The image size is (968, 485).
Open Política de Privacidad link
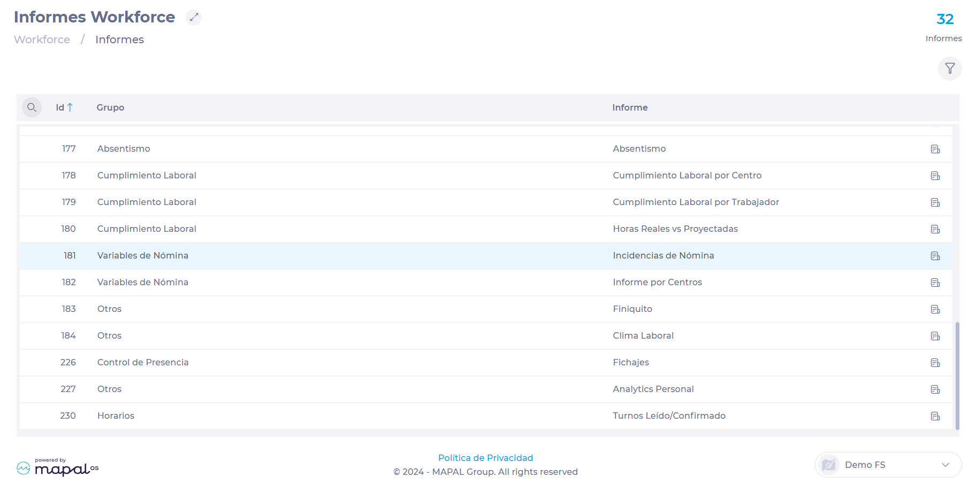pyautogui.click(x=485, y=458)
